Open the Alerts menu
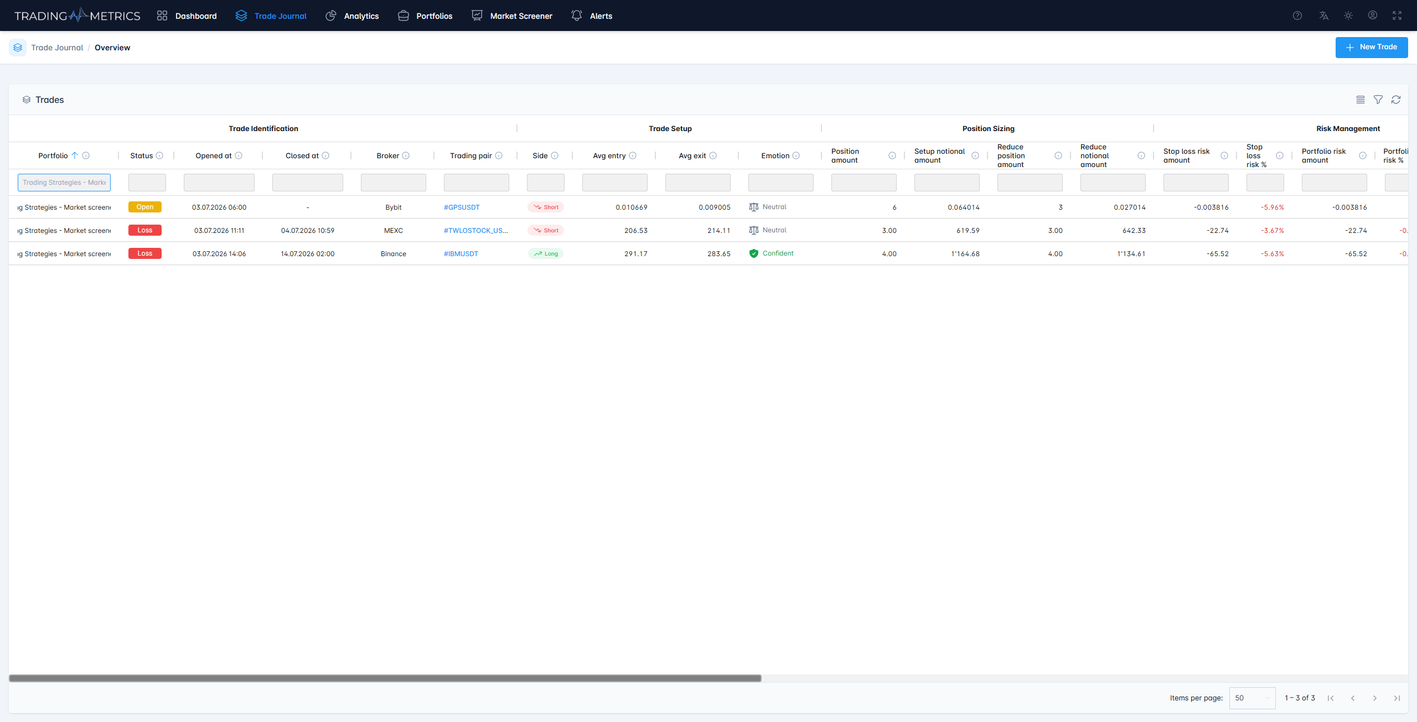 (592, 15)
